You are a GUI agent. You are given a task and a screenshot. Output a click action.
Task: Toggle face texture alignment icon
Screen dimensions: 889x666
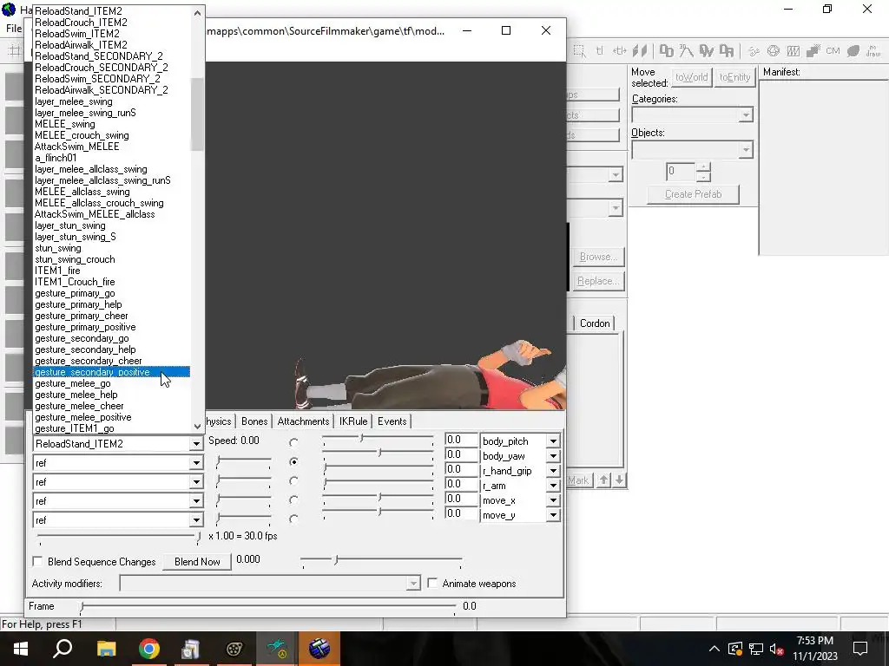pyautogui.click(x=640, y=51)
